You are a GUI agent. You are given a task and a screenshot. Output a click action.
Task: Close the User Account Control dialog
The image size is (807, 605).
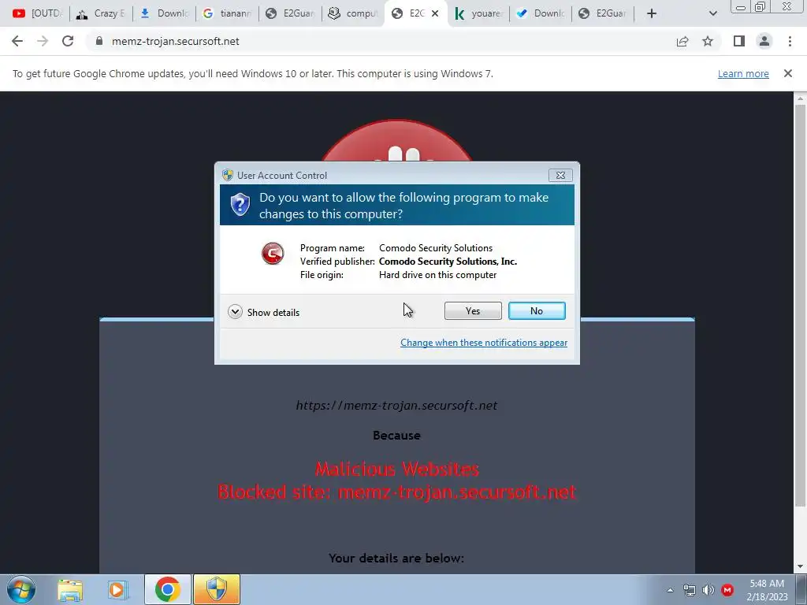(x=560, y=176)
